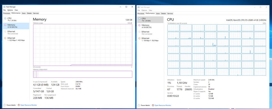
Task: Click the Task Manager title icon in the right window
Action: 139,7
